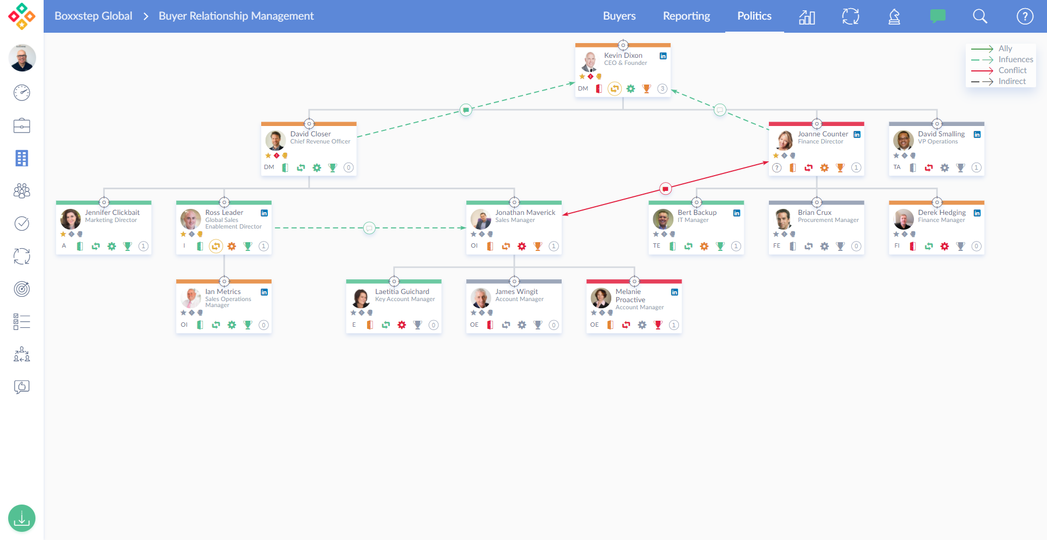Collapse node circle above David Closer card
Viewport: 1047px width, 540px height.
point(309,124)
